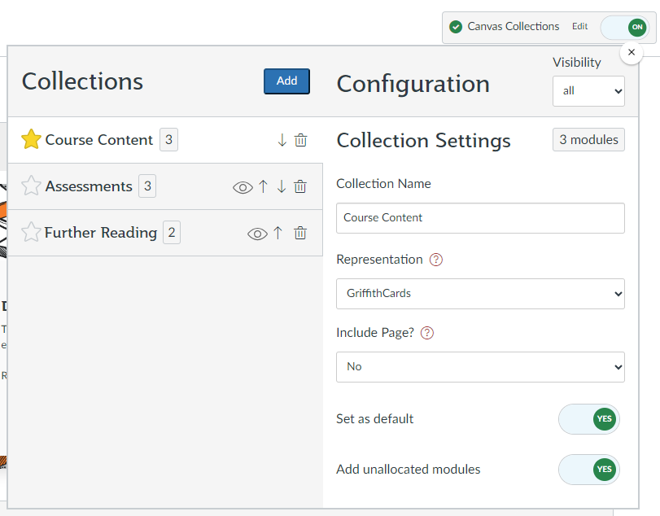Image resolution: width=660 pixels, height=516 pixels.
Task: Set Assessments as default via its star
Action: click(x=31, y=186)
